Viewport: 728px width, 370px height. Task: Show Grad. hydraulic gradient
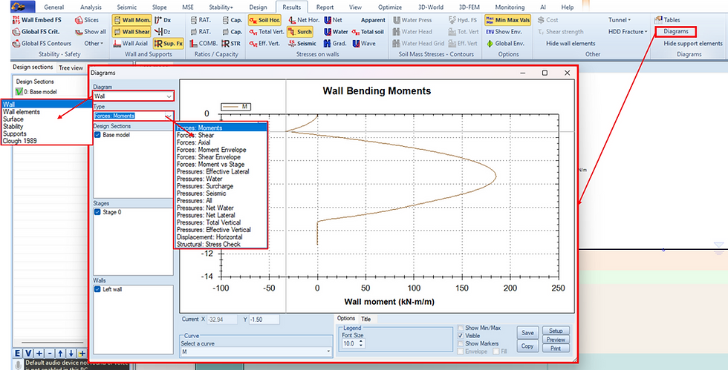[x=335, y=43]
